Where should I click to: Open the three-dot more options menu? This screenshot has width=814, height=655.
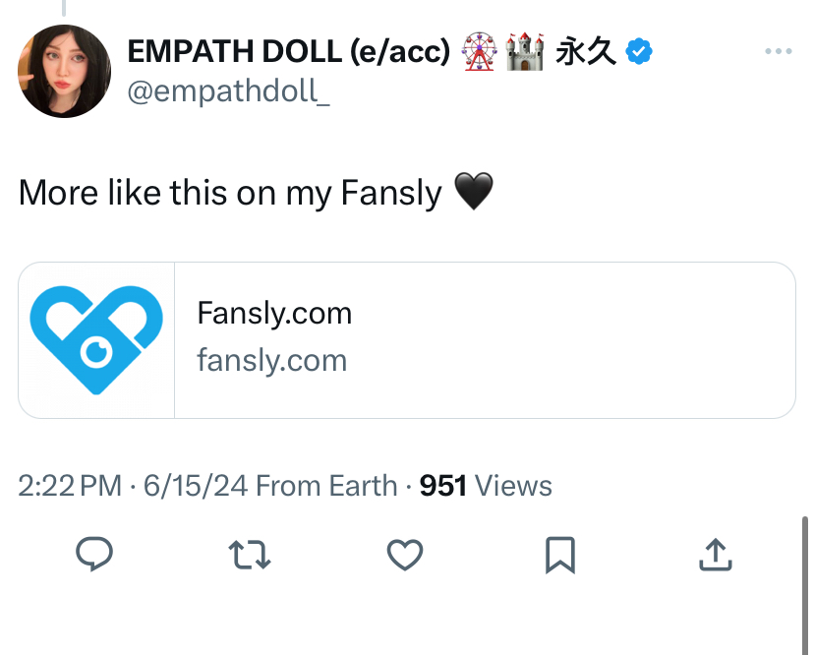779,51
